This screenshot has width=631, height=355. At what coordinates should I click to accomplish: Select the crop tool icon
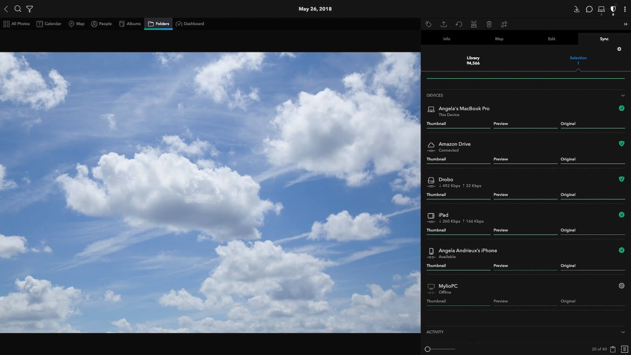point(504,24)
